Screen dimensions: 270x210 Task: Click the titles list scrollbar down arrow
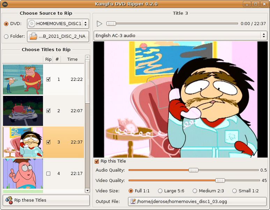[x=87, y=190]
